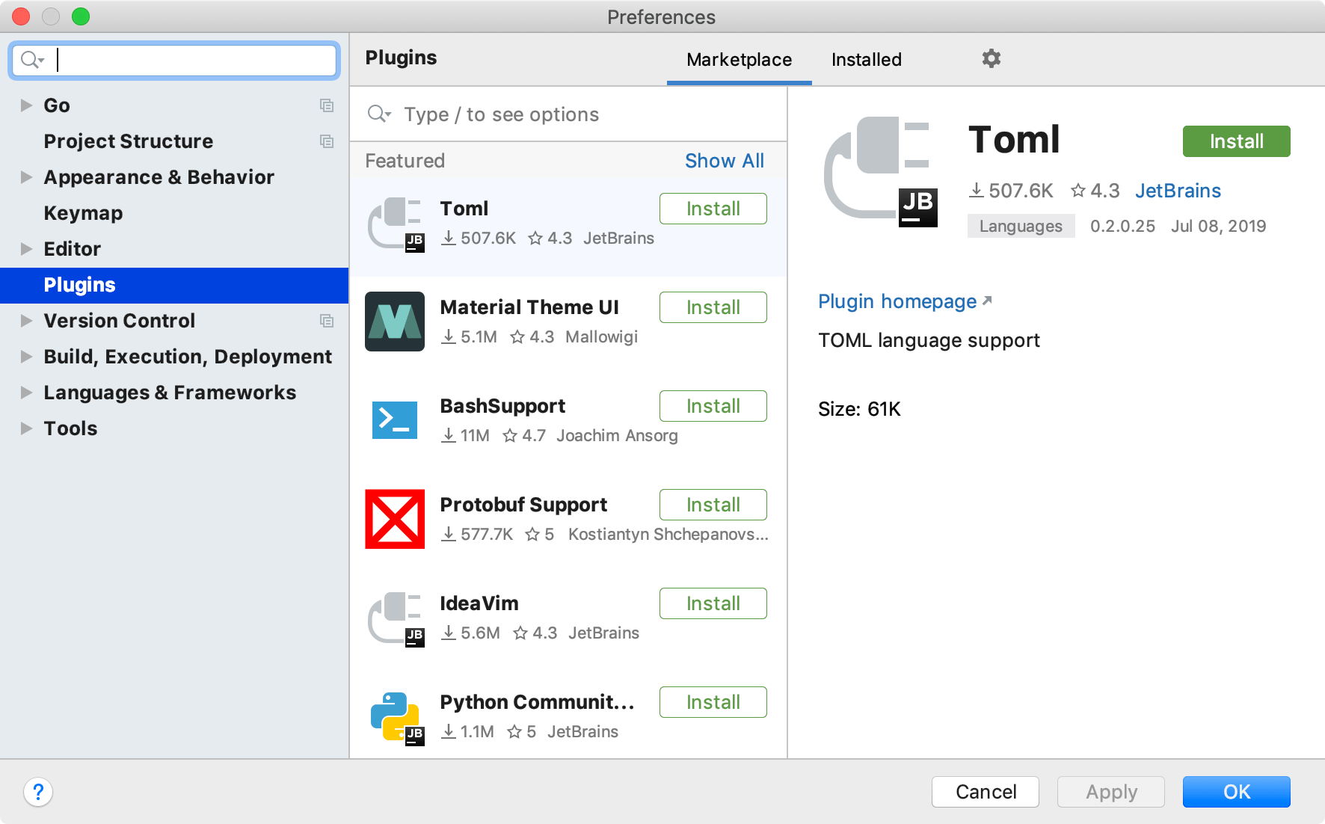Focus the plugin search 'Type / to see options' field
Image resolution: width=1325 pixels, height=824 pixels.
tap(568, 114)
